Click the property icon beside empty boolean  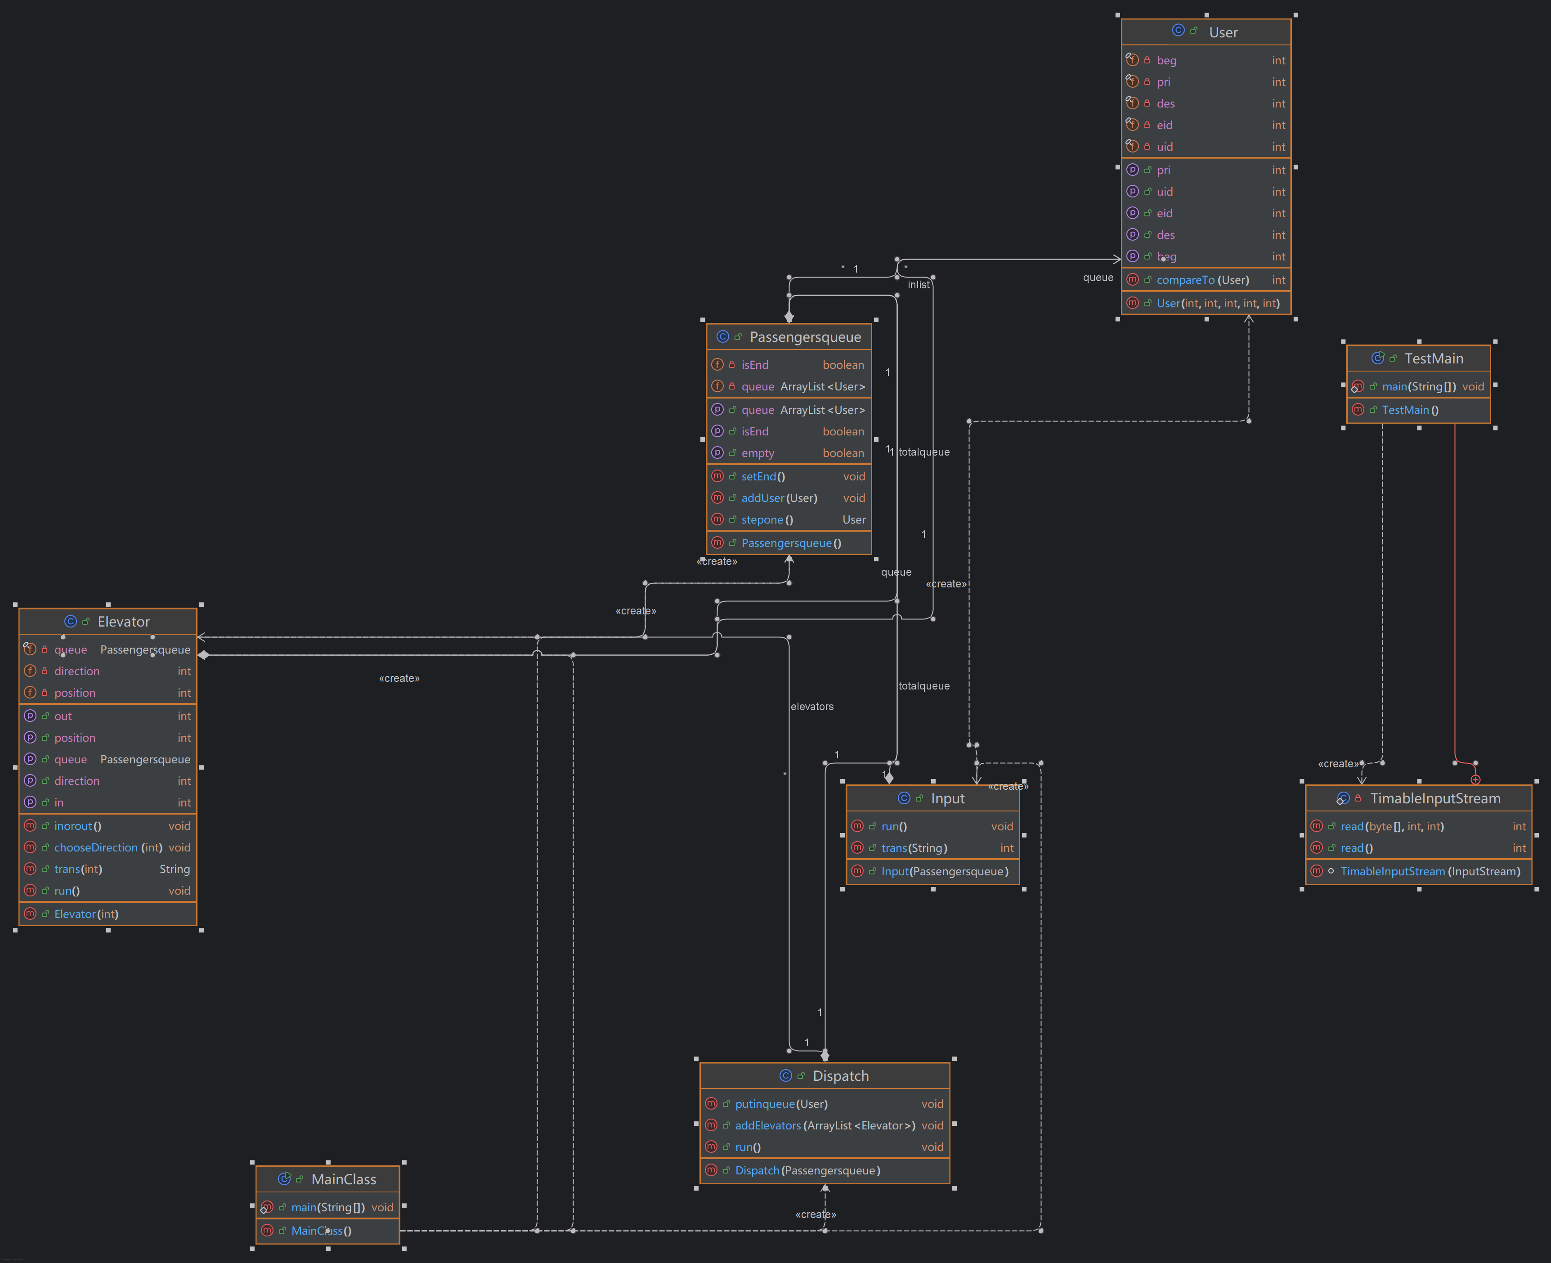coord(717,452)
